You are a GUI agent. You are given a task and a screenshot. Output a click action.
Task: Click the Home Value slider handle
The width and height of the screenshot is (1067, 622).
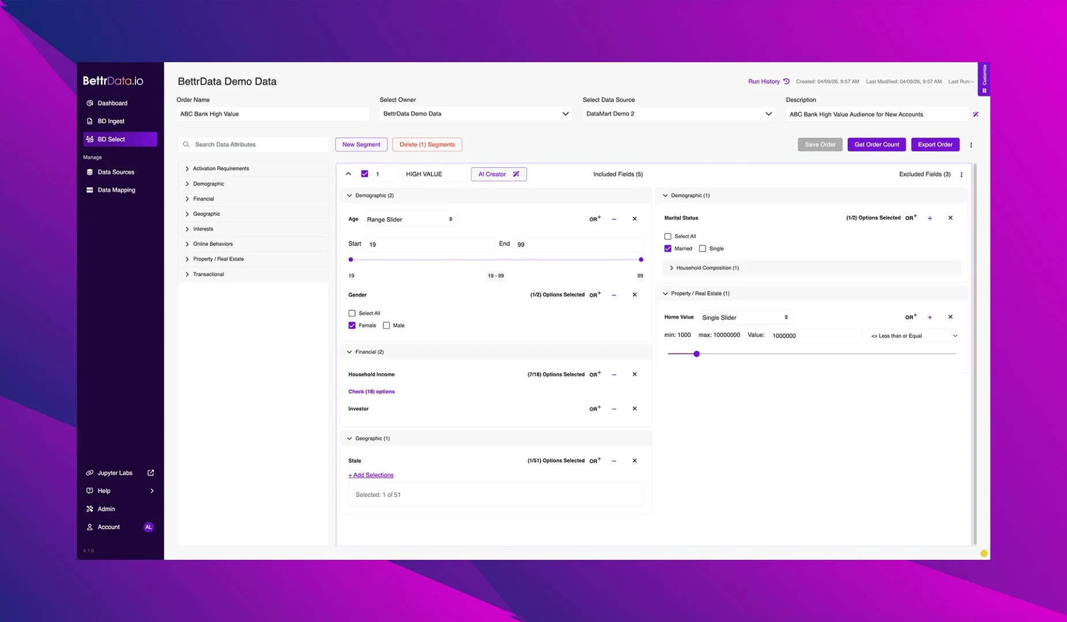point(696,354)
